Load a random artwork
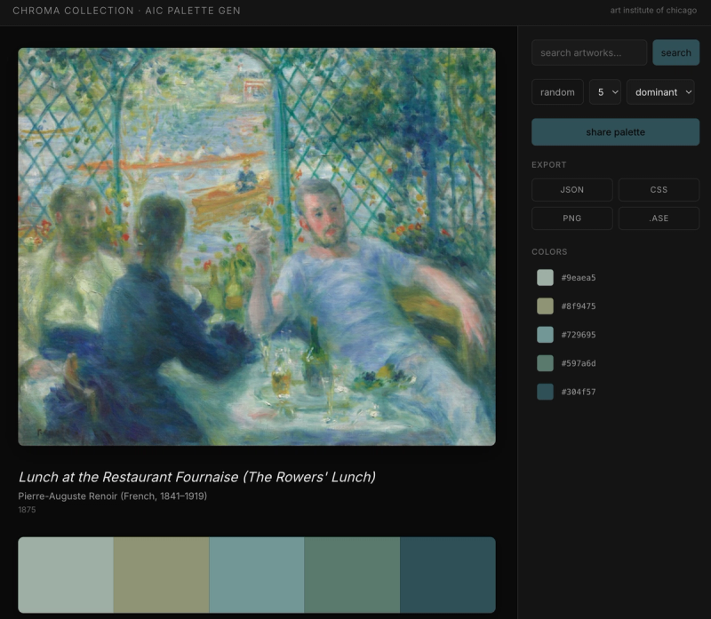 point(557,91)
